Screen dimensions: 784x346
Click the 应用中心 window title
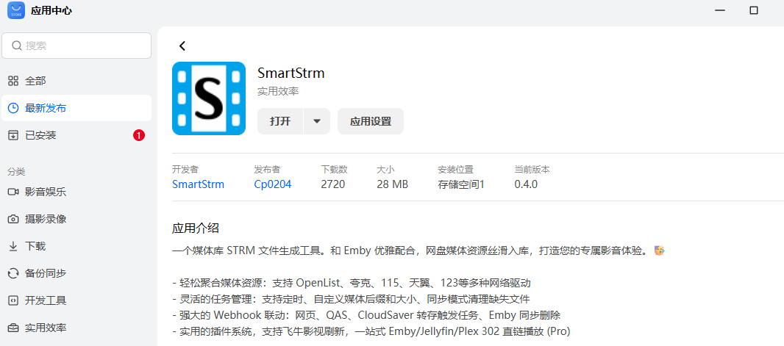(51, 10)
